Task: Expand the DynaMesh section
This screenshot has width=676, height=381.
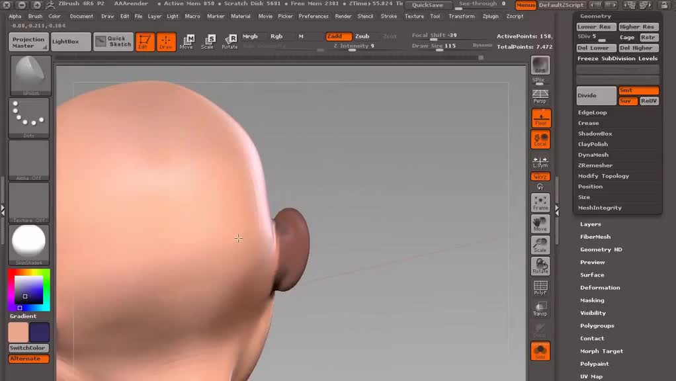Action: click(x=593, y=155)
